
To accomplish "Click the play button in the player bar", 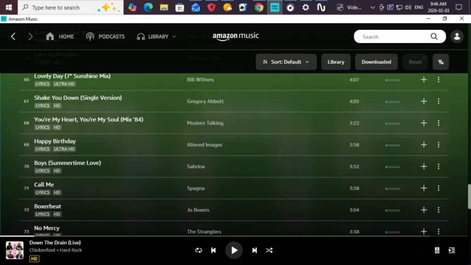I will pos(234,250).
